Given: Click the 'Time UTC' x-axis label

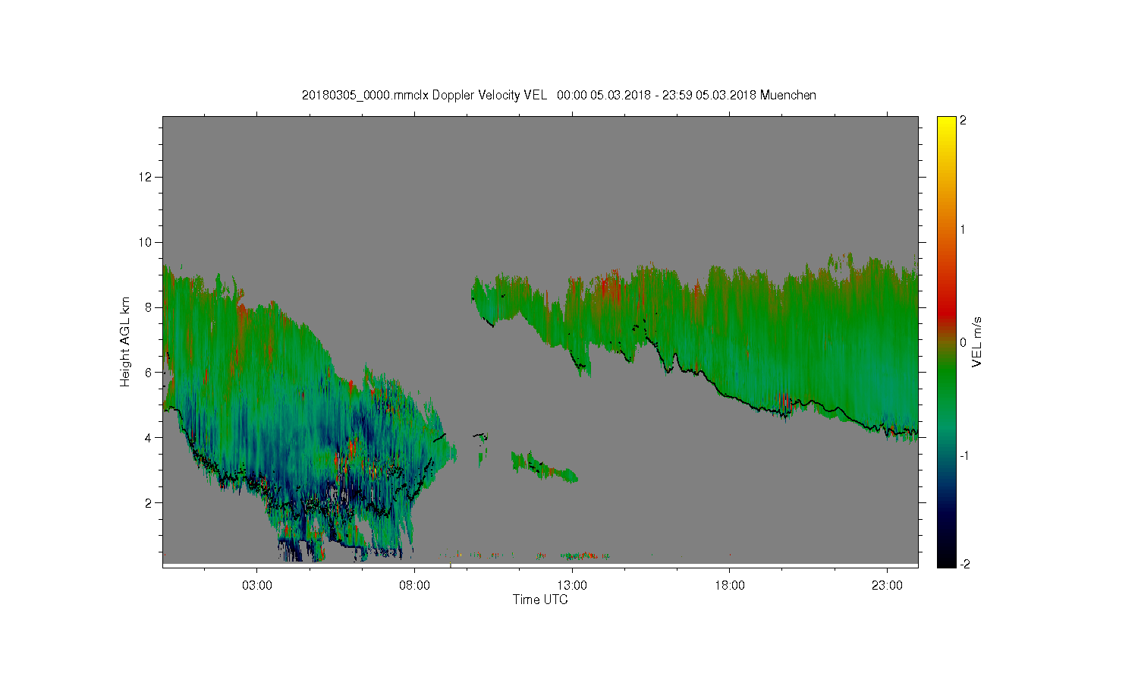Looking at the screenshot, I should click(540, 600).
